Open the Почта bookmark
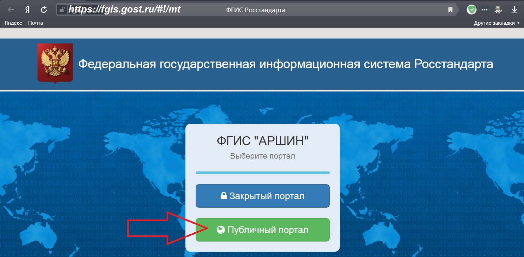 click(36, 23)
